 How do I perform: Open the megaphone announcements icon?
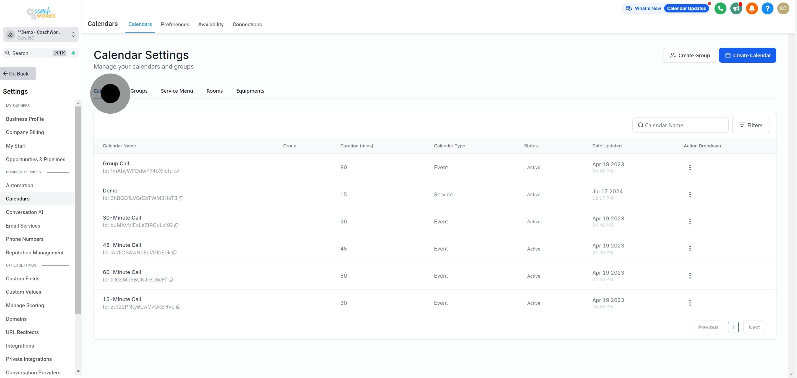[x=736, y=8]
